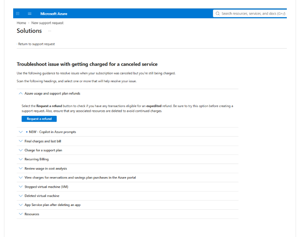Click the Request a refund button
This screenshot has height=237, width=300.
[39, 119]
